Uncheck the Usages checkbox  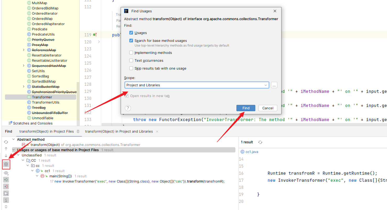click(131, 33)
